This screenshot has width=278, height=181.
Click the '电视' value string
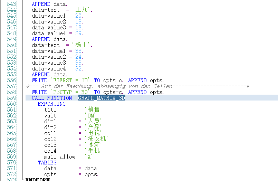point(93,133)
